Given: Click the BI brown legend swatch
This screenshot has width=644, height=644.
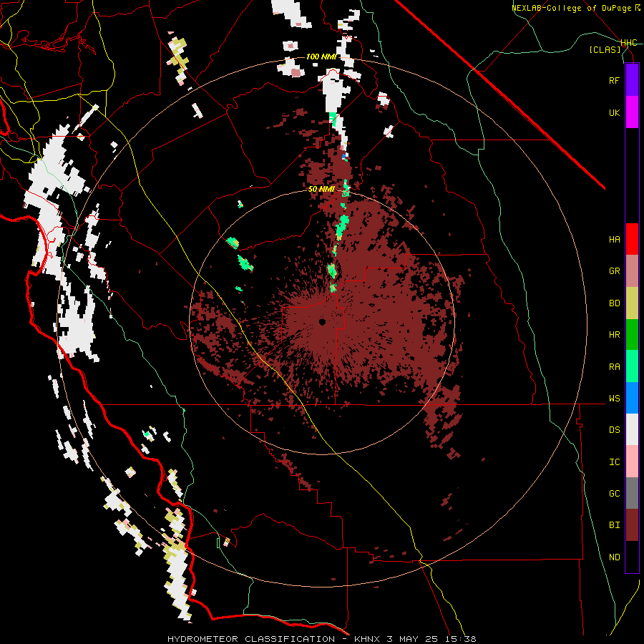Looking at the screenshot, I should [632, 525].
